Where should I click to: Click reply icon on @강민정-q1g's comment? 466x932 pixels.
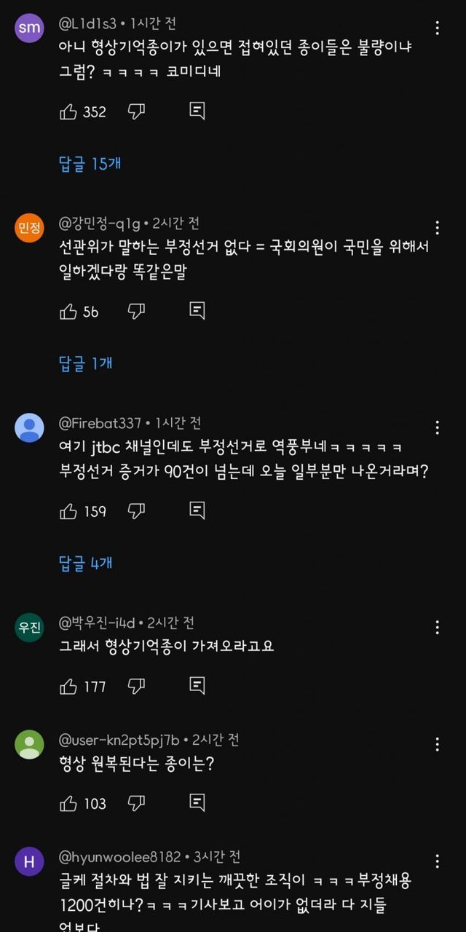point(197,312)
